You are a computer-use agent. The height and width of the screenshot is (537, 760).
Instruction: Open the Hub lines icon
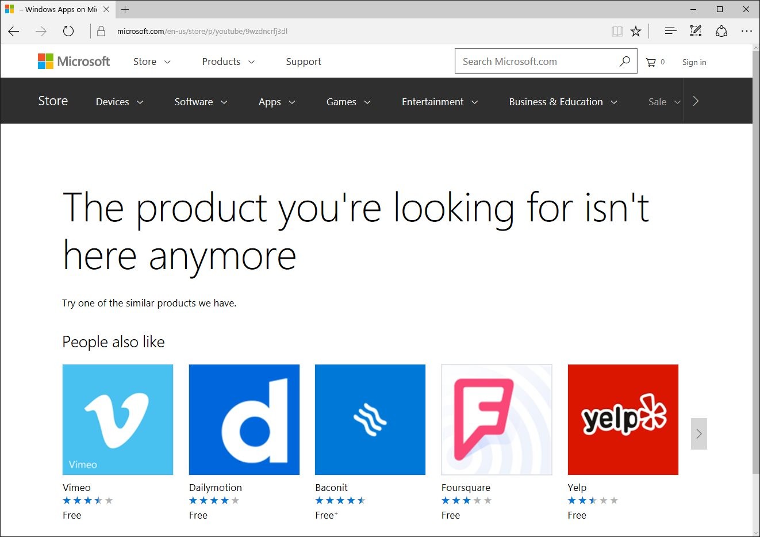(x=670, y=31)
